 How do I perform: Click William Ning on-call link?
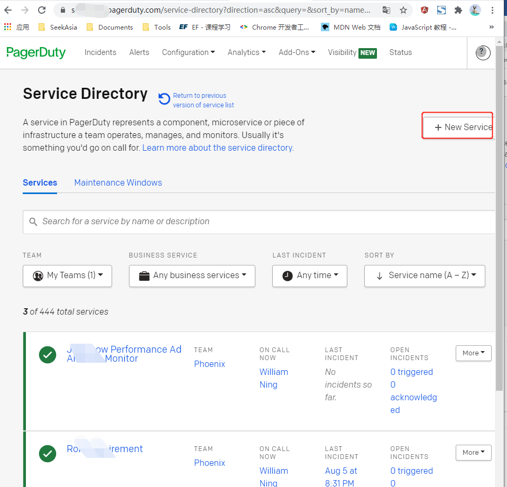coord(274,378)
